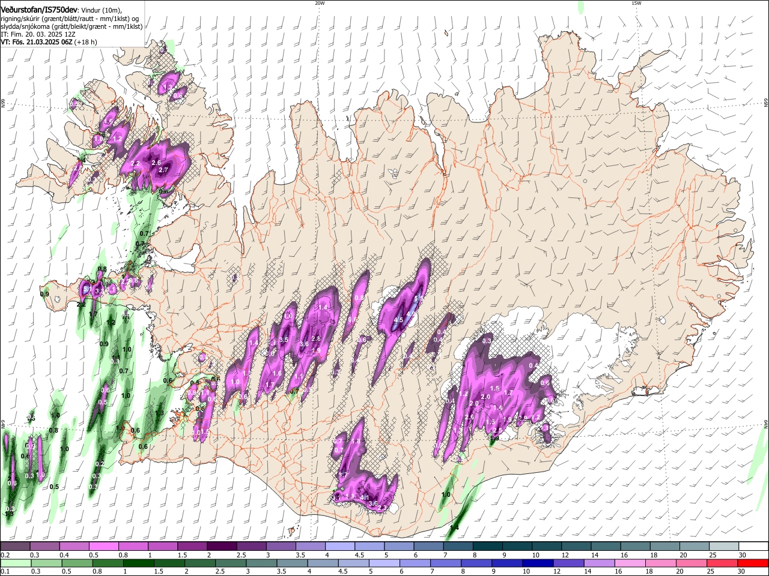769x576 pixels.
Task: Click the pale grey 25 swatch in the upper legend
Action: [725, 546]
